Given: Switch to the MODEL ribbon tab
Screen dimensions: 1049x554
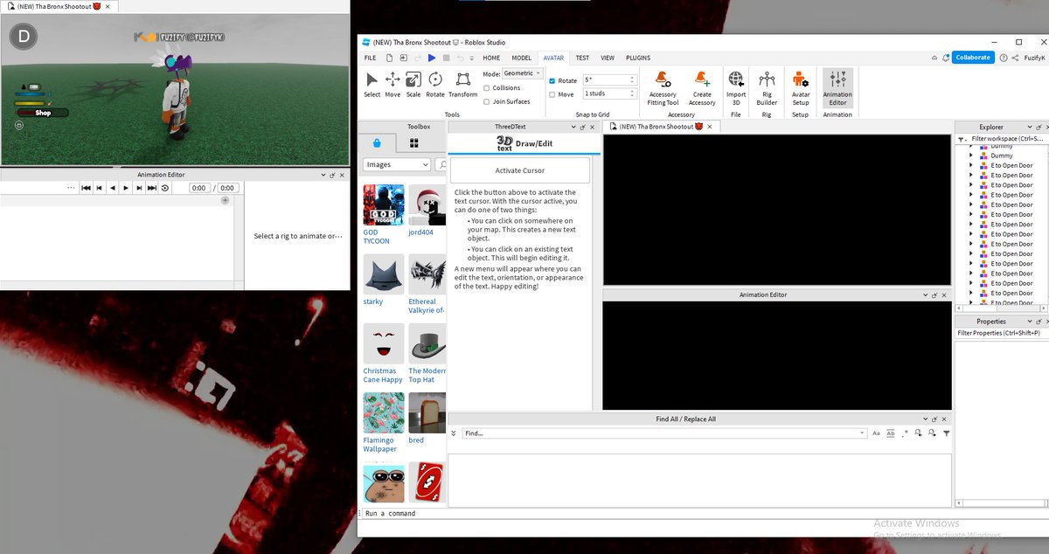Looking at the screenshot, I should tap(521, 58).
